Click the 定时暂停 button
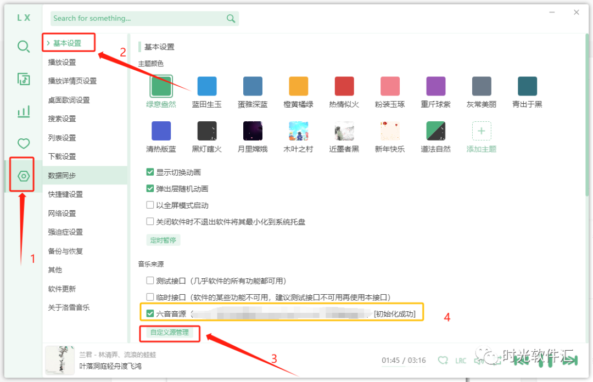The height and width of the screenshot is (382, 593). point(163,240)
